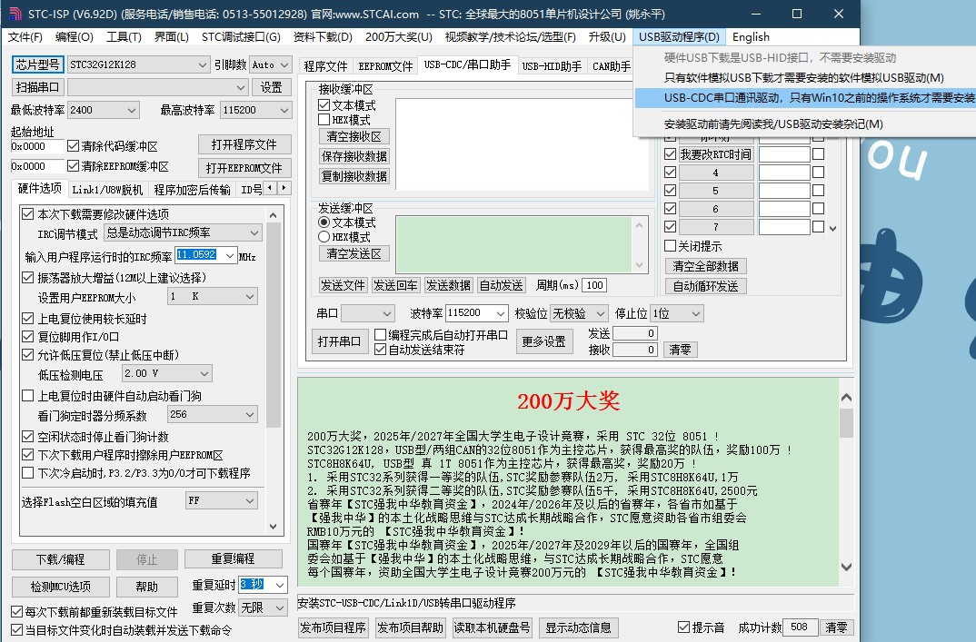Click 读取本机硬盘号 button
The width and height of the screenshot is (976, 642).
[x=492, y=627]
